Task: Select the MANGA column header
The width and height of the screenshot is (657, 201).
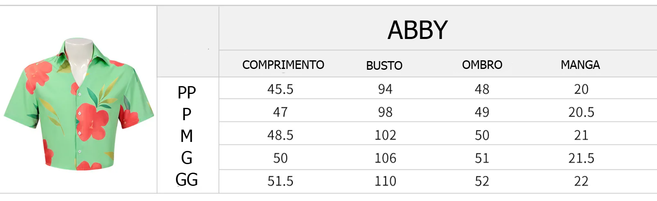Action: coord(580,65)
